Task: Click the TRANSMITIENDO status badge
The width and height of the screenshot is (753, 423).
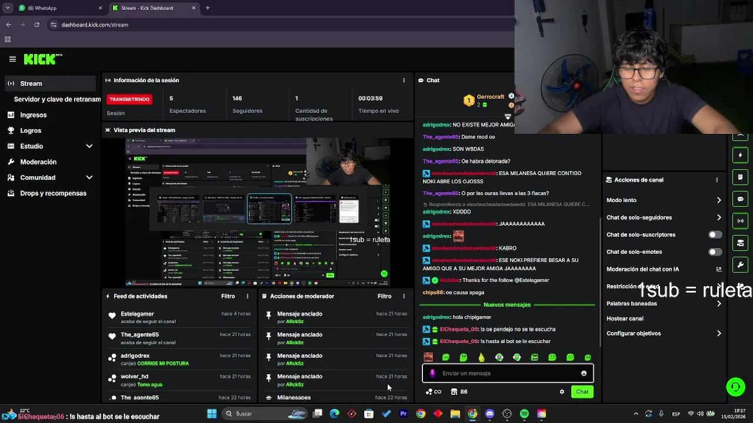Action: 129,99
